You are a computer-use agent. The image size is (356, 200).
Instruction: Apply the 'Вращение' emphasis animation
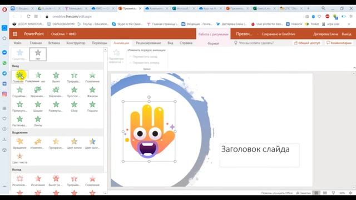tap(20, 143)
